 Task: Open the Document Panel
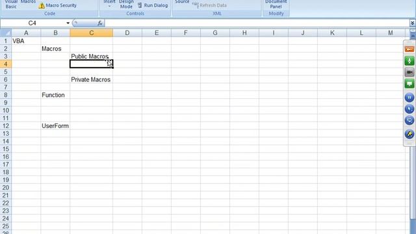[x=276, y=5]
